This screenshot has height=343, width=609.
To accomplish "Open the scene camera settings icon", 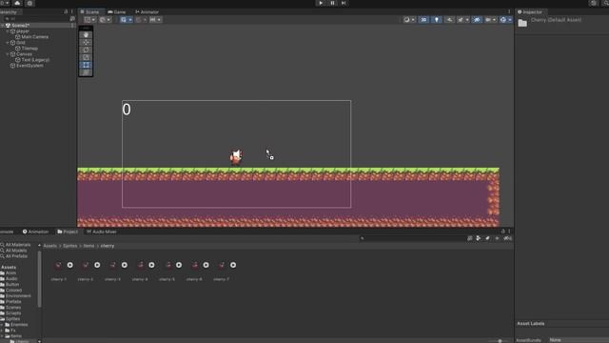I will pos(488,20).
